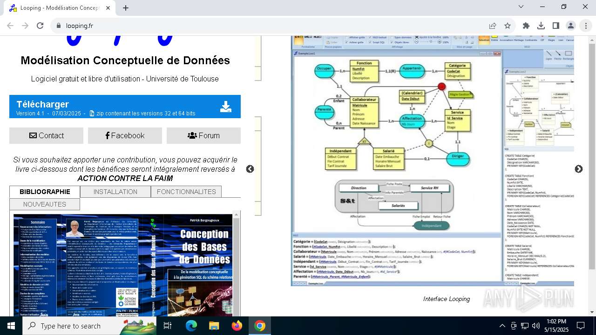Screen dimensions: 596x335
Task: Launch Firefox from taskbar
Action: coord(237,326)
